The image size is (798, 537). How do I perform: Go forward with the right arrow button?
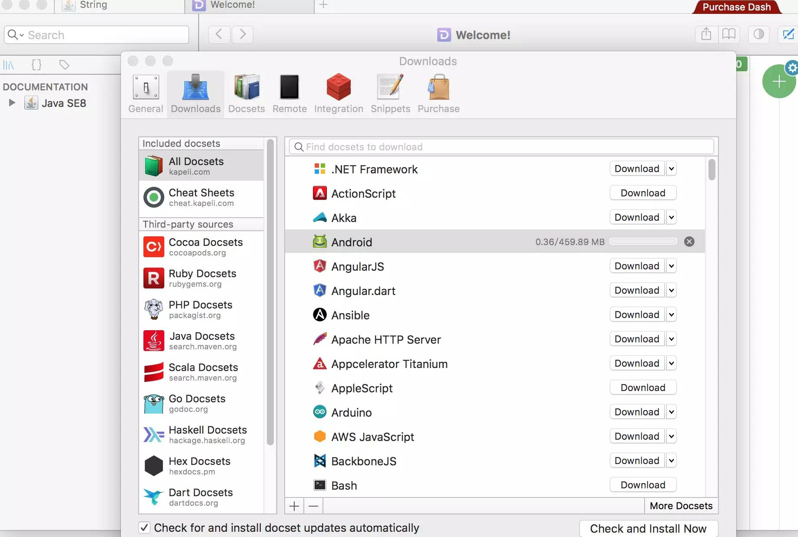243,34
